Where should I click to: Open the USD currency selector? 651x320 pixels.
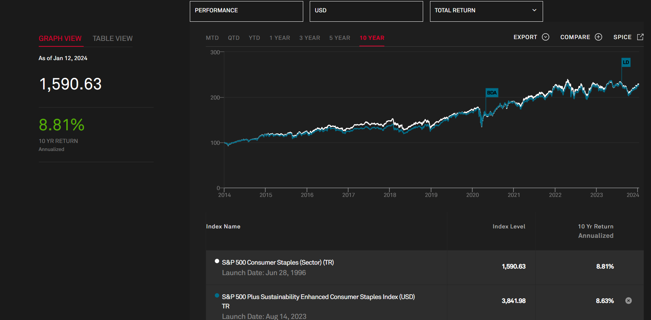click(x=366, y=11)
